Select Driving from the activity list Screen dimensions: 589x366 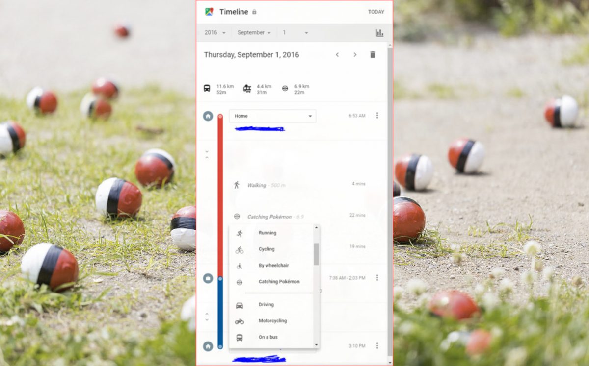266,305
